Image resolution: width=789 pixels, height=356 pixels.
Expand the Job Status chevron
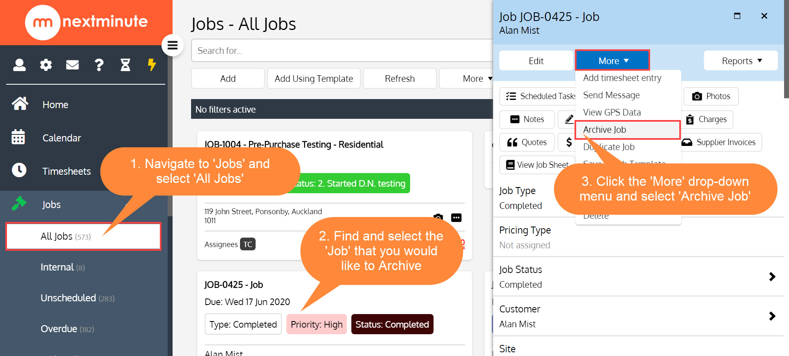(x=772, y=277)
